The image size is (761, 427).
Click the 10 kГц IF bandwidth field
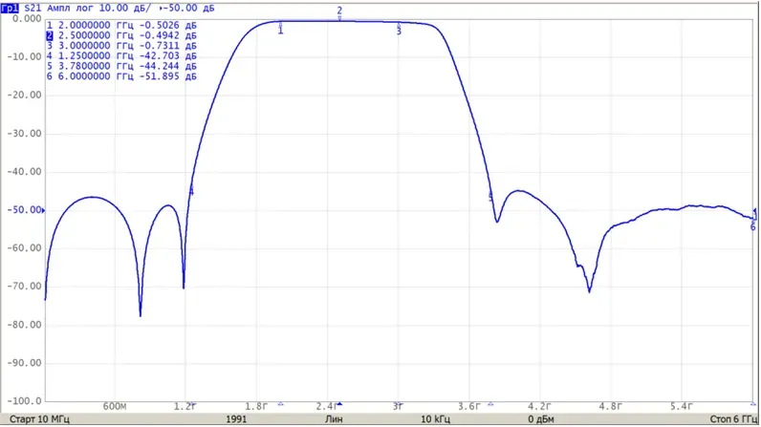[435, 419]
